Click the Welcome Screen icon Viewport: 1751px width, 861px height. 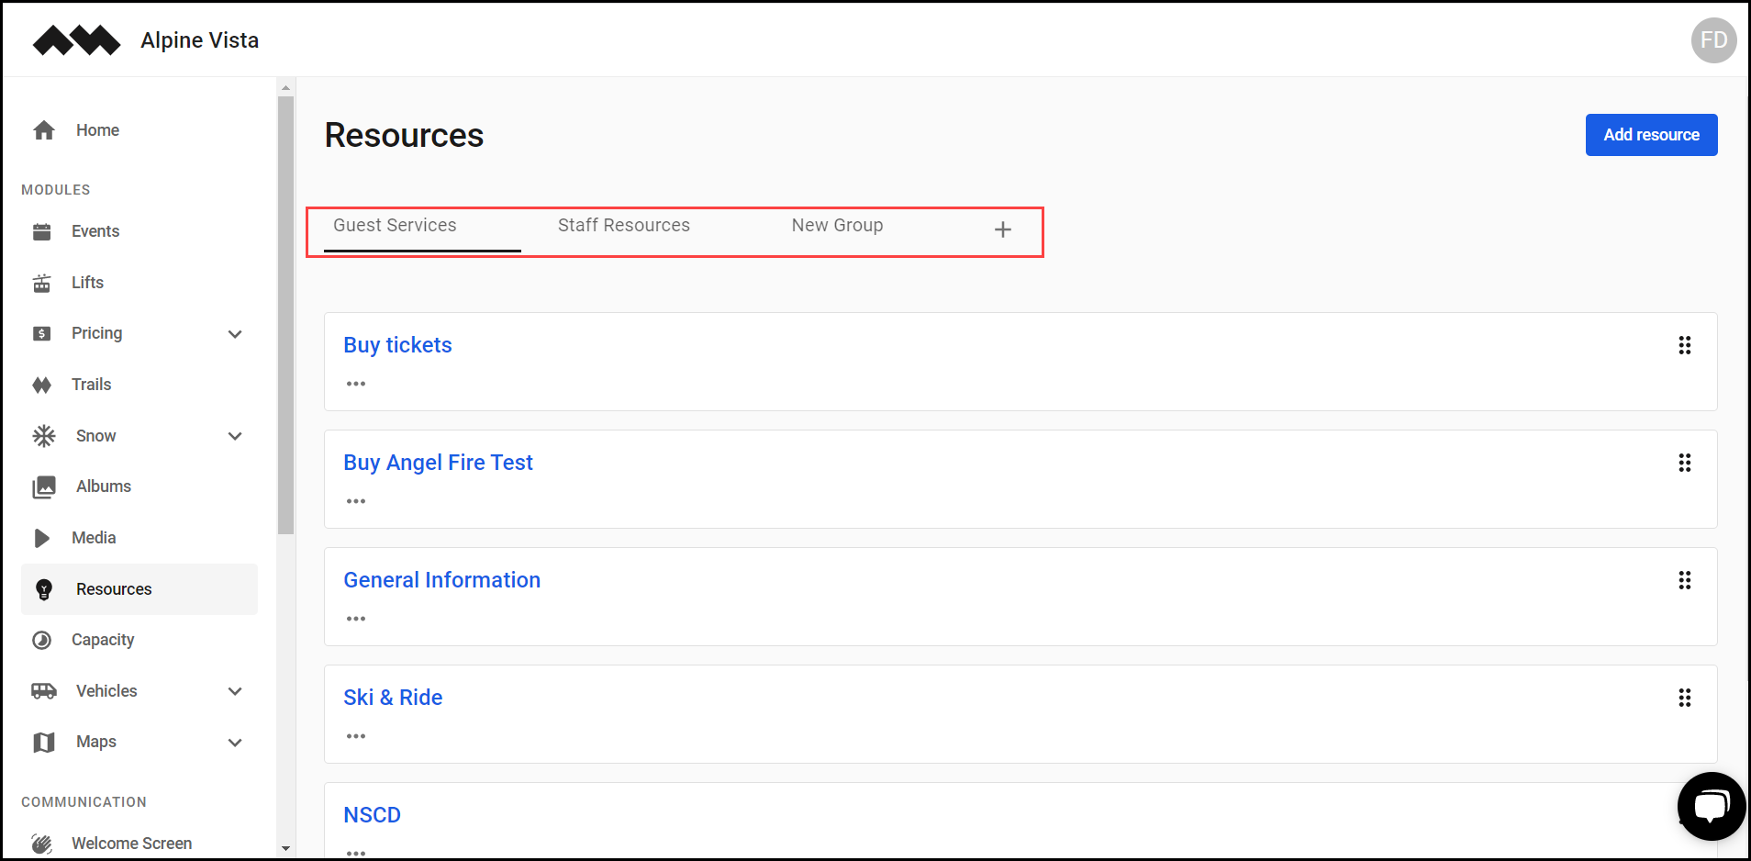(x=42, y=842)
